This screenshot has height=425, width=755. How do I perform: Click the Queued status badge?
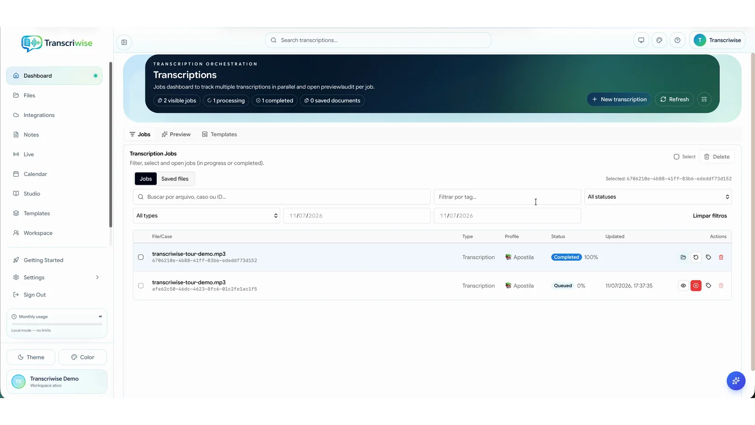tap(563, 286)
